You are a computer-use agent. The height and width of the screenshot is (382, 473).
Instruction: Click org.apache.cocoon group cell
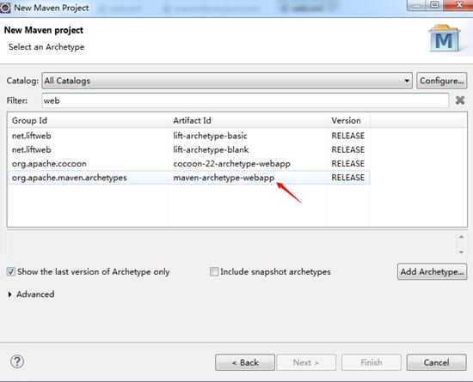click(49, 164)
